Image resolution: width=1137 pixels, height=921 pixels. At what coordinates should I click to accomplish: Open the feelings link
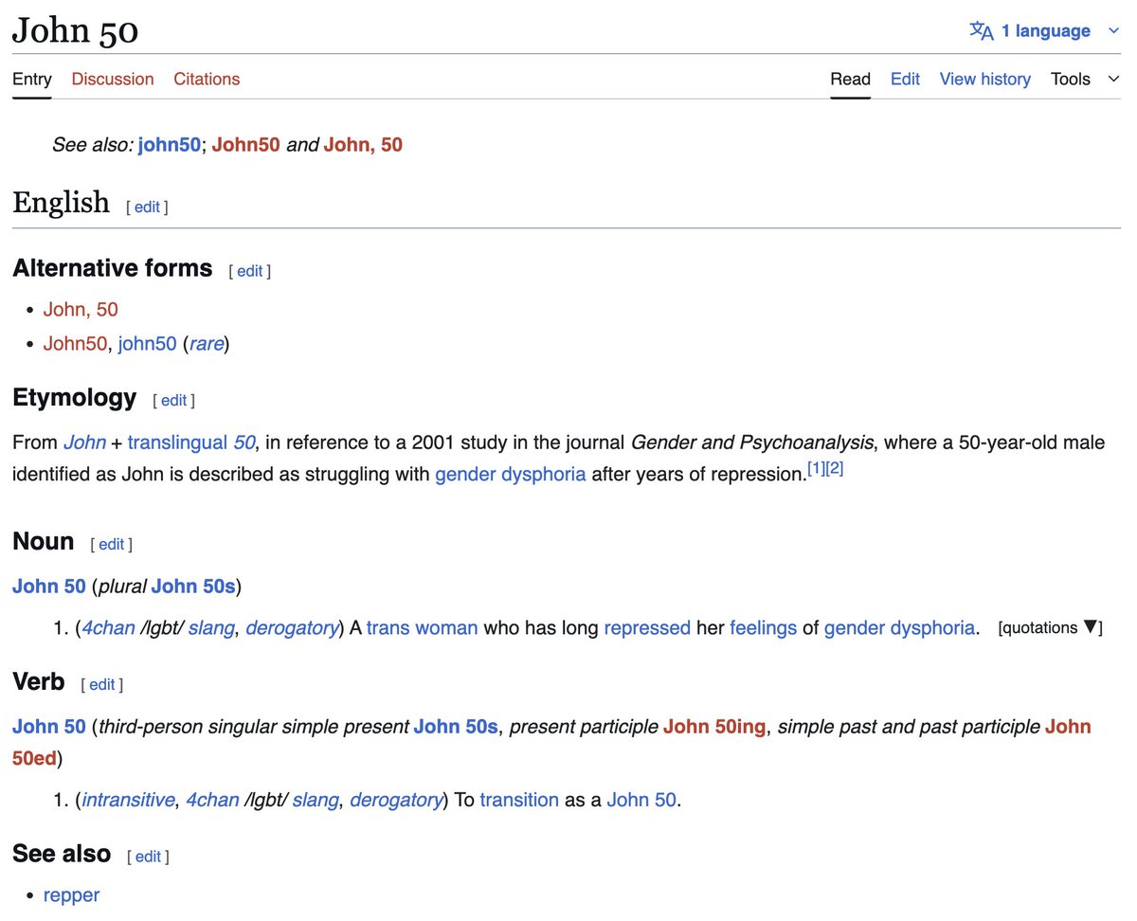click(764, 628)
